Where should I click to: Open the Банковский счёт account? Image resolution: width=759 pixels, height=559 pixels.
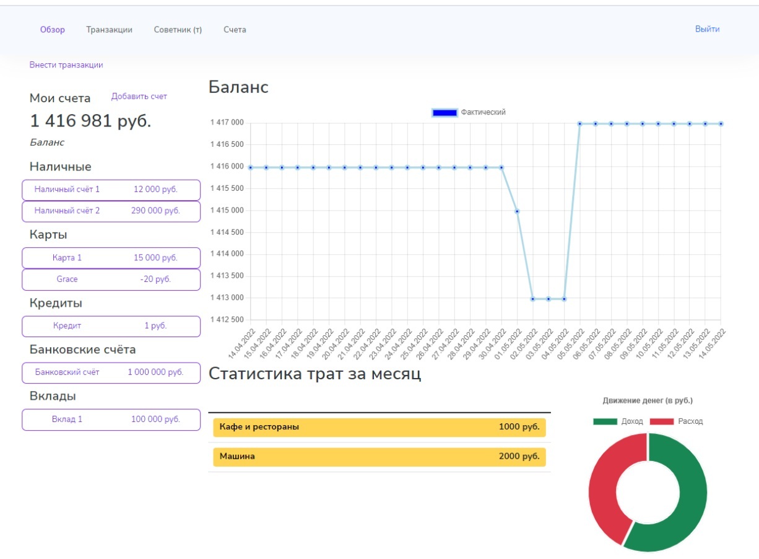(x=111, y=372)
